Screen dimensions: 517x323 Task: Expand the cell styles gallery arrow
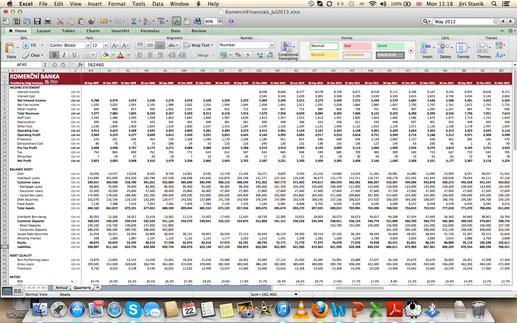pos(411,51)
